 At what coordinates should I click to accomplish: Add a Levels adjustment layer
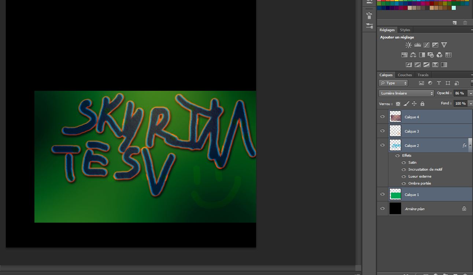(x=417, y=45)
